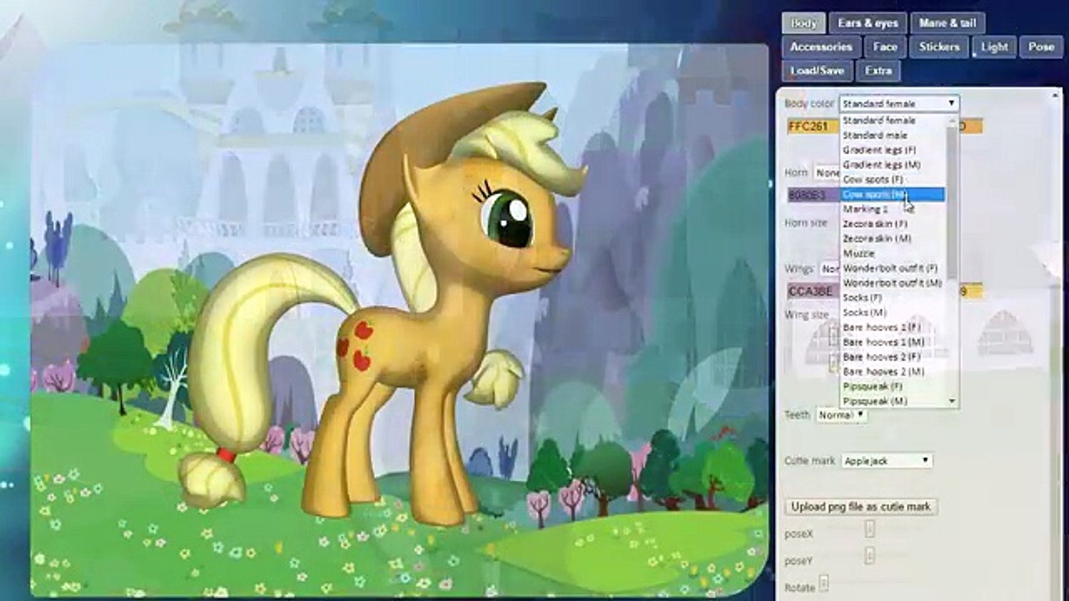
Task: Open the Ears & eyes tab
Action: tap(867, 23)
